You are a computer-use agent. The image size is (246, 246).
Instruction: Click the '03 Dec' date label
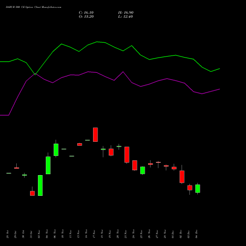[x=188, y=234]
